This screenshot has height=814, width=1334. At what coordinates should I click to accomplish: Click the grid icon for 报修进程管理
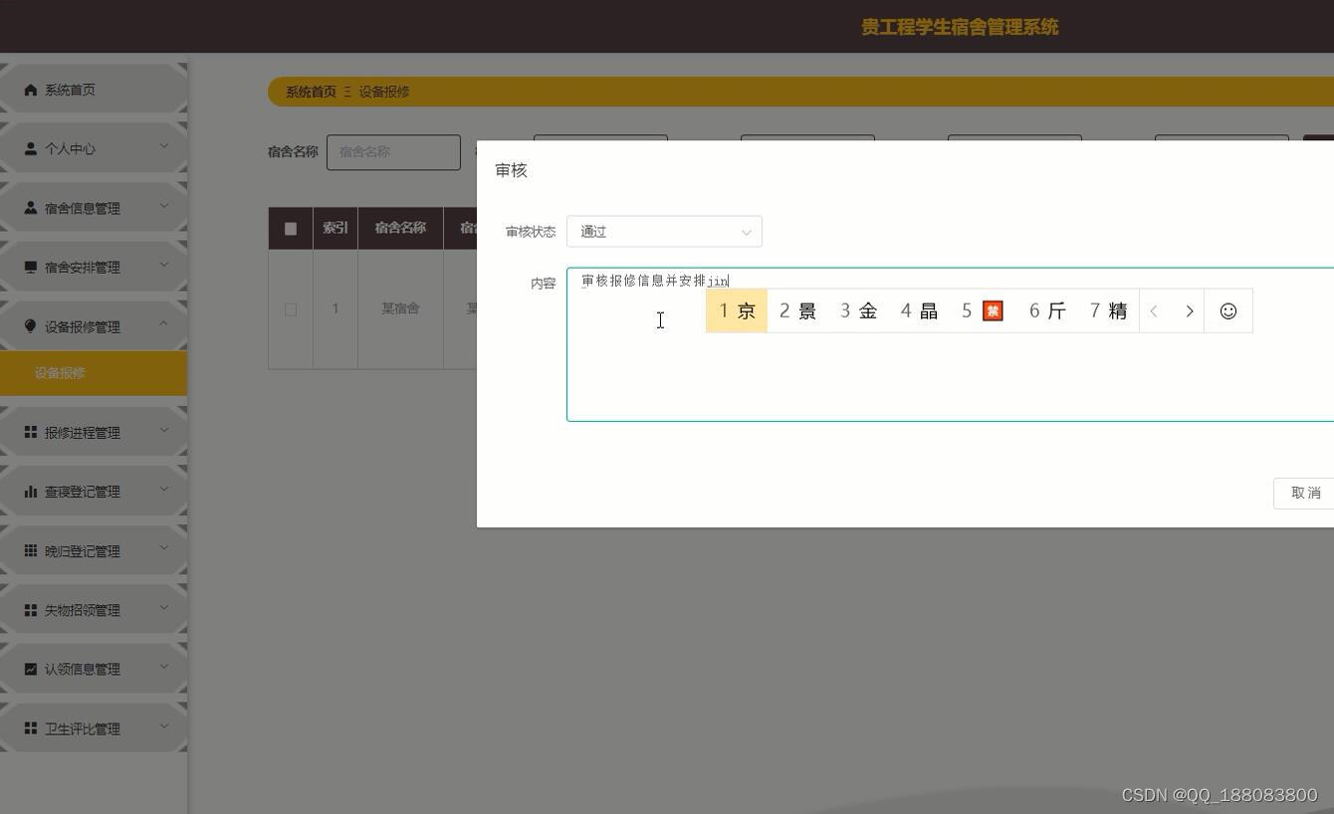tap(31, 432)
